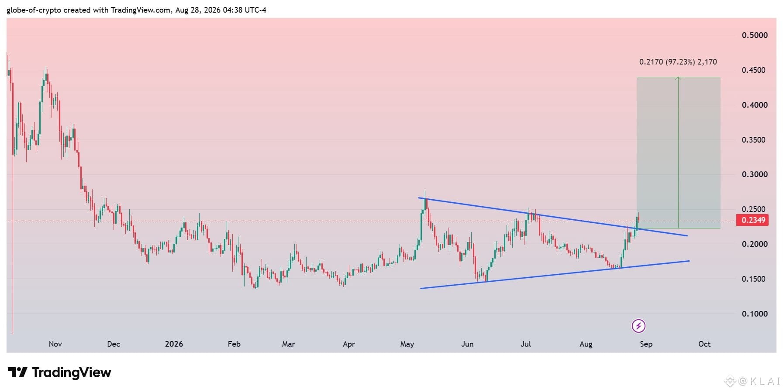Screen dimensions: 783x392
Task: Select the Jun label on the time axis
Action: [x=467, y=344]
